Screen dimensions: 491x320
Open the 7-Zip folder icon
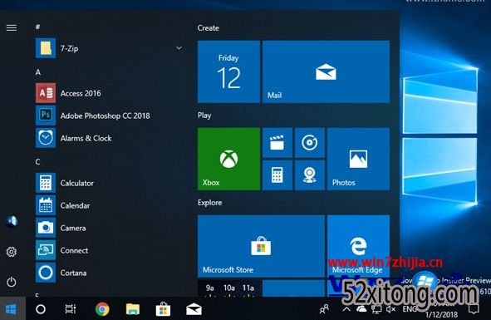(x=46, y=48)
